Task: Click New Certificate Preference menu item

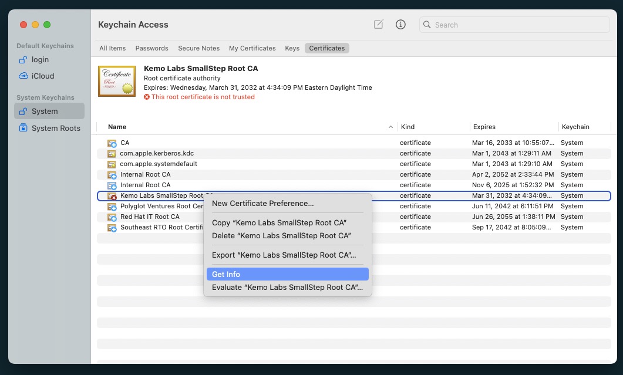Action: point(262,203)
